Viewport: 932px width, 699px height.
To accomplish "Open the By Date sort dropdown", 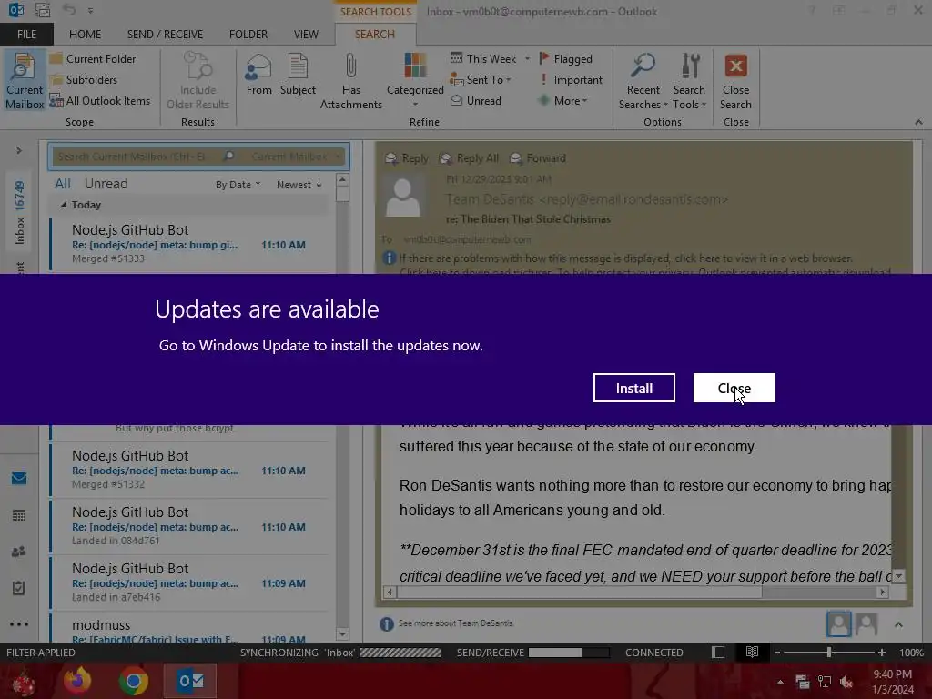I will tap(238, 184).
